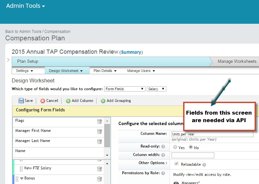This screenshot has height=184, width=259.
Task: Delete the Bonus group with trash icon
Action: coord(99,179)
